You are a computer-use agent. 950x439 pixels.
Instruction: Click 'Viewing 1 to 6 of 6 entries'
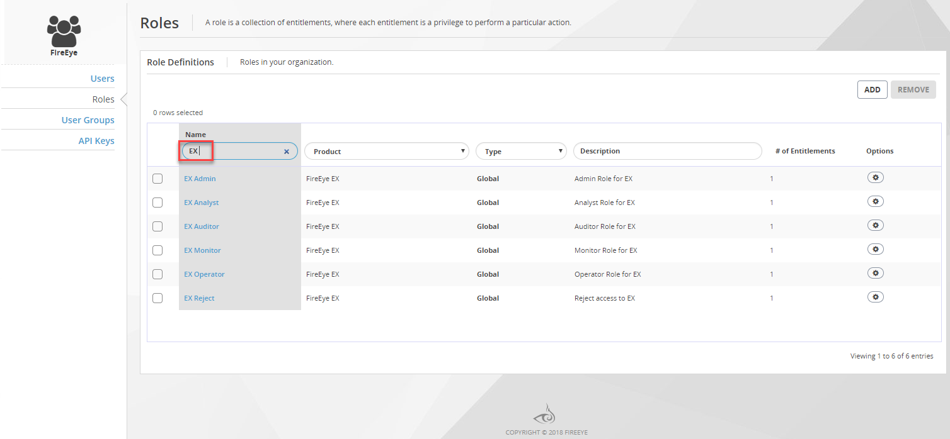[892, 356]
